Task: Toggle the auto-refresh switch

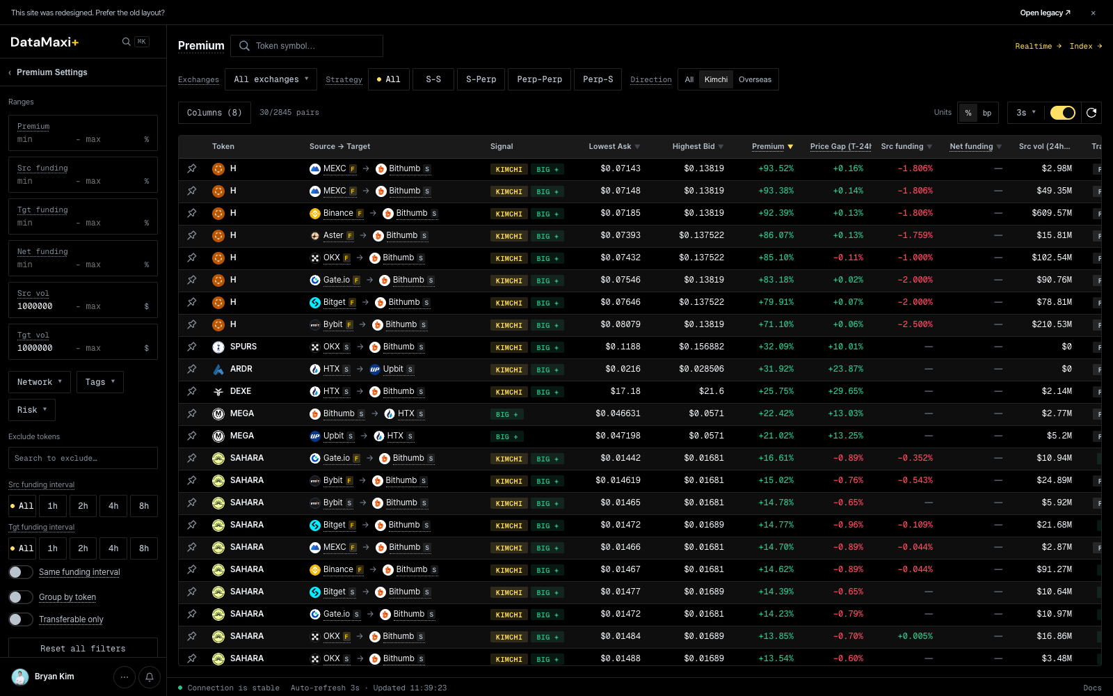Action: [1063, 113]
